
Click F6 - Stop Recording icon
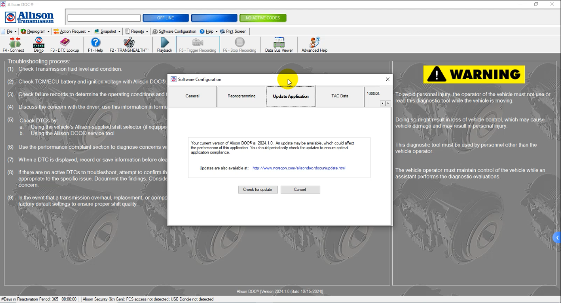tap(239, 45)
